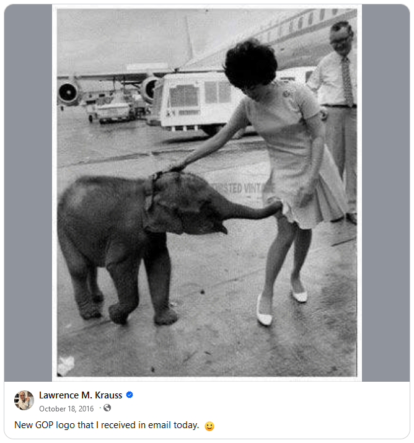Viewport: 414px width, 443px height.
Task: Open the Lawrence M. Krauss profile link
Action: [x=81, y=395]
